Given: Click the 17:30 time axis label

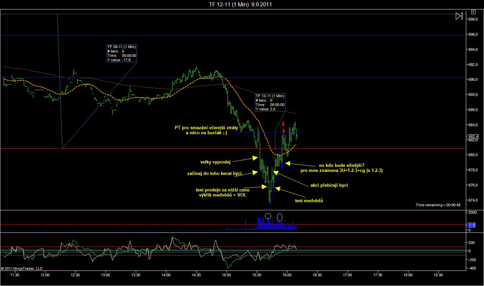Looking at the screenshot, I should click(x=378, y=275).
